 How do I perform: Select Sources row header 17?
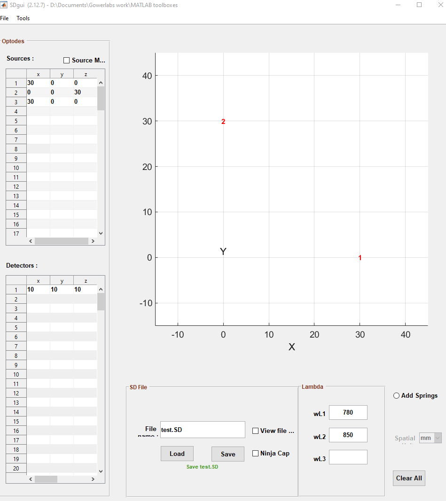coord(16,233)
